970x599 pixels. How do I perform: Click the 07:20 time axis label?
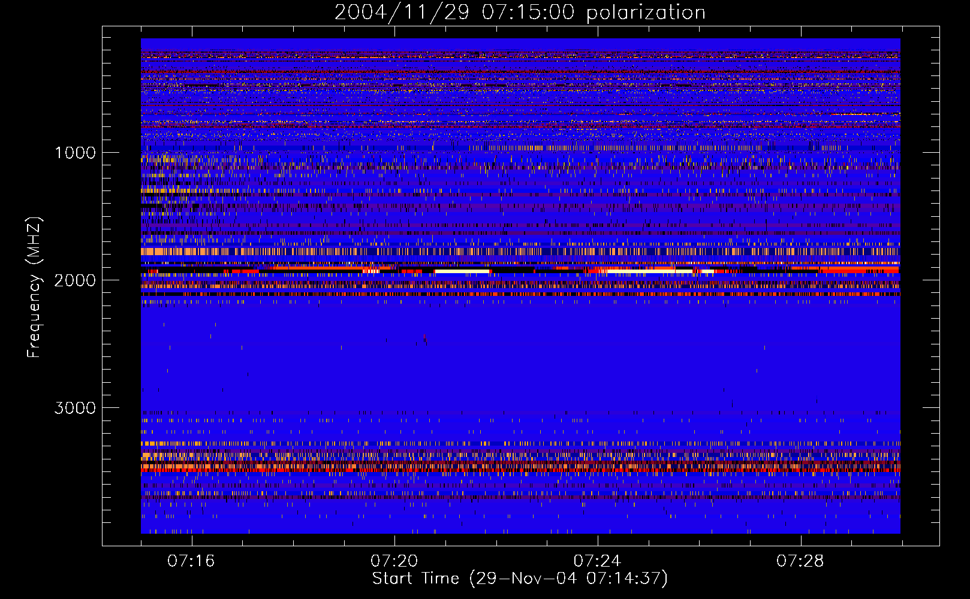394,561
